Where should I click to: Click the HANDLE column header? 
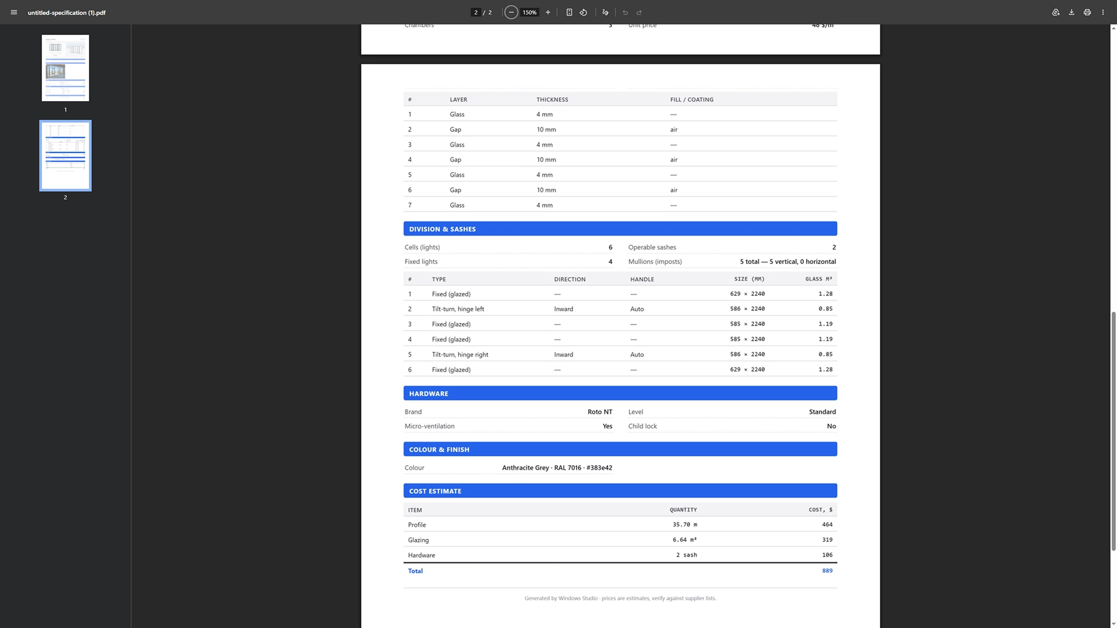tap(642, 279)
